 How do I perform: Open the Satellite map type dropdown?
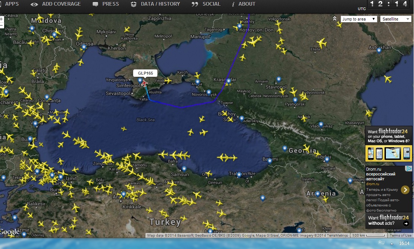(395, 19)
